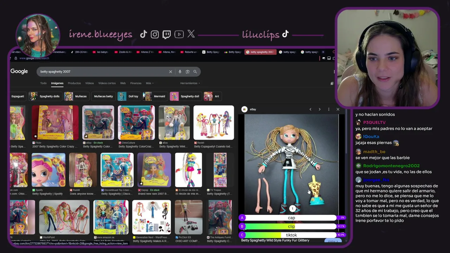The image size is (450, 253).
Task: Click the large doll preview image
Action: (291, 164)
